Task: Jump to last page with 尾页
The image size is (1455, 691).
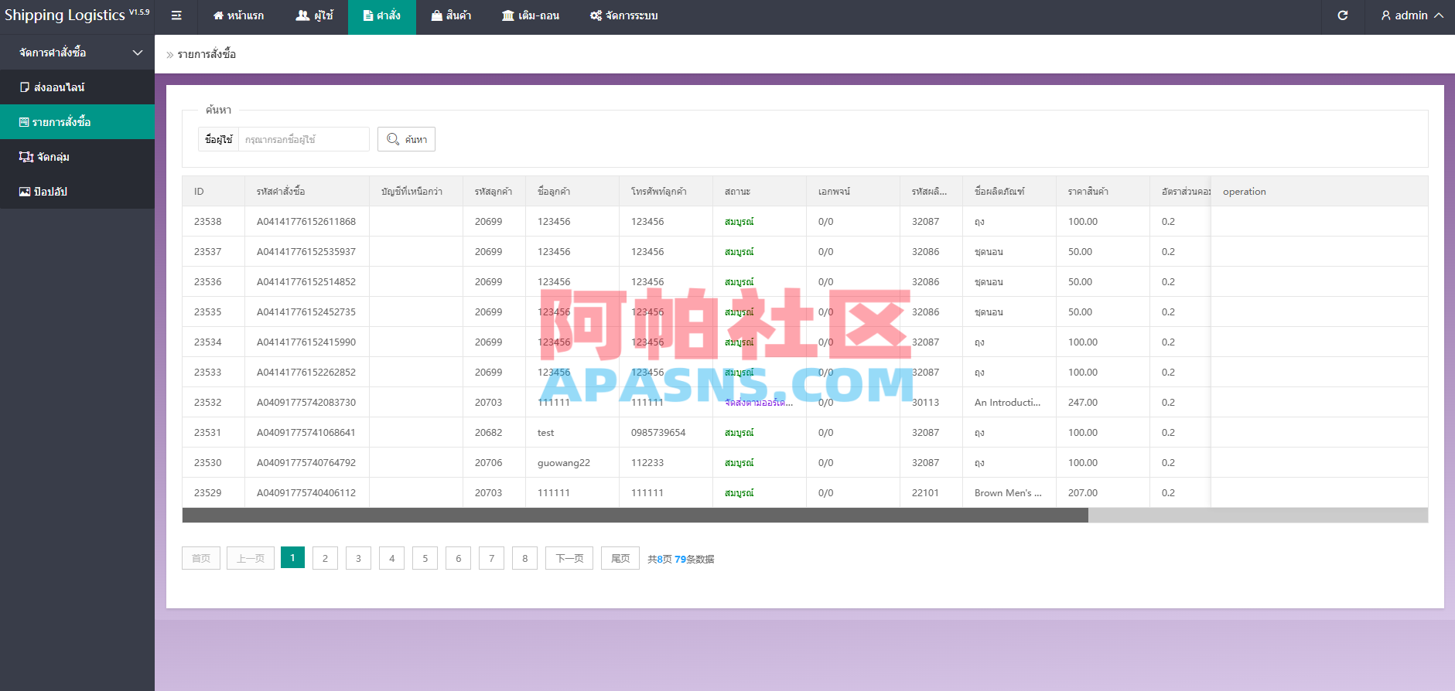Action: (620, 558)
